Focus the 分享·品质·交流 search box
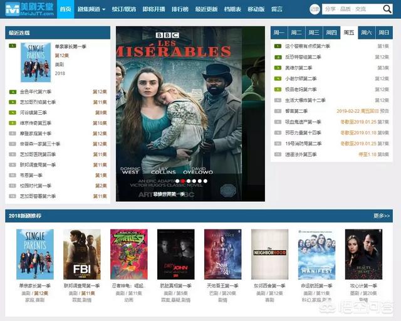401x321 pixels. point(352,9)
